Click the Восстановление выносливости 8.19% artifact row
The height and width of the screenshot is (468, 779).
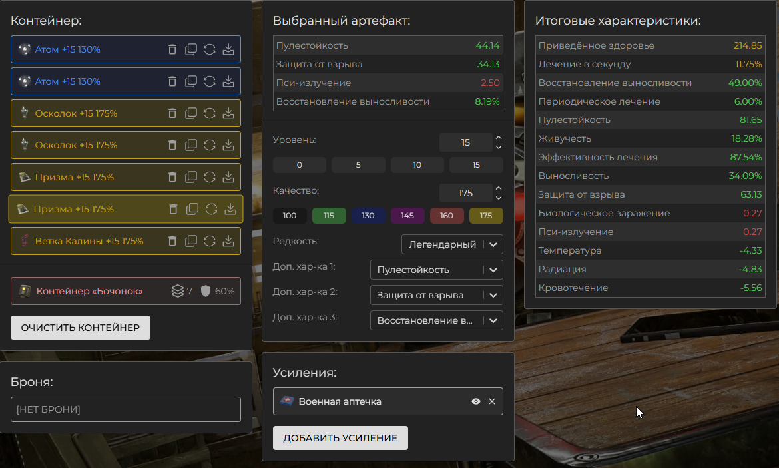point(388,101)
